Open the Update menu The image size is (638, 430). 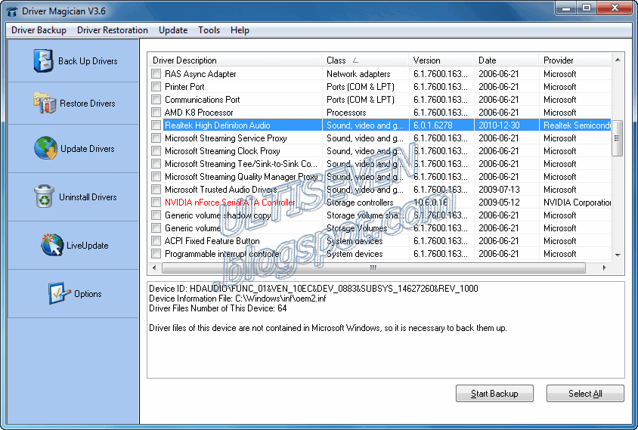(x=173, y=30)
